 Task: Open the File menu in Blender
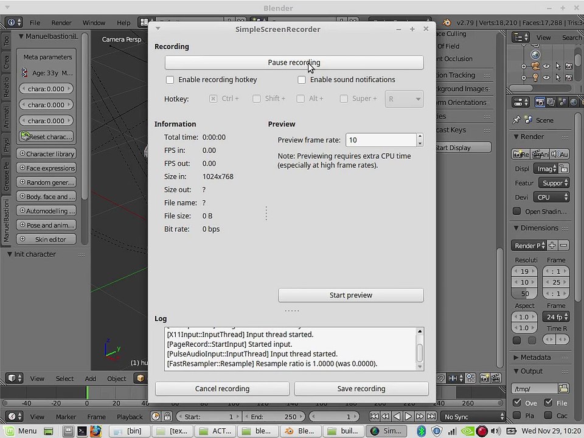click(35, 23)
